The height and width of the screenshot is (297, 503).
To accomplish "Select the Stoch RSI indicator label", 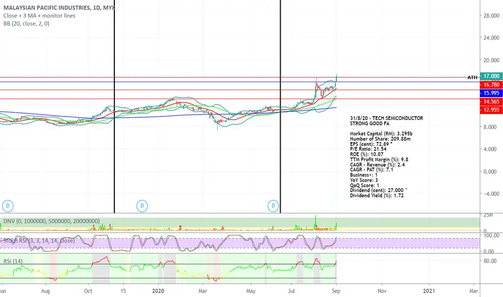I will (x=38, y=240).
